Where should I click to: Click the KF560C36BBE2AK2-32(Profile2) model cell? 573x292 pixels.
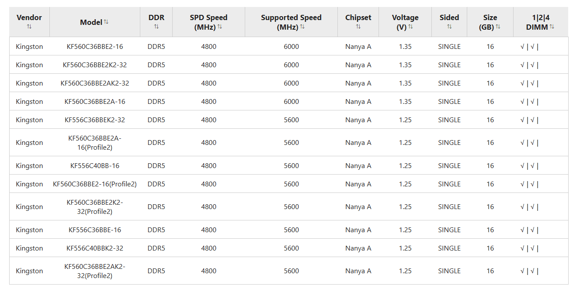coord(95,271)
